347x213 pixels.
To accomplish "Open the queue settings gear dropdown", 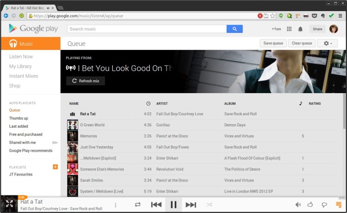I will pos(327,43).
